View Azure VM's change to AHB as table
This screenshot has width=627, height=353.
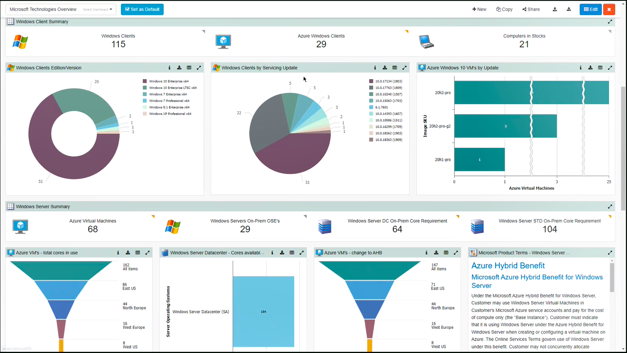(446, 253)
